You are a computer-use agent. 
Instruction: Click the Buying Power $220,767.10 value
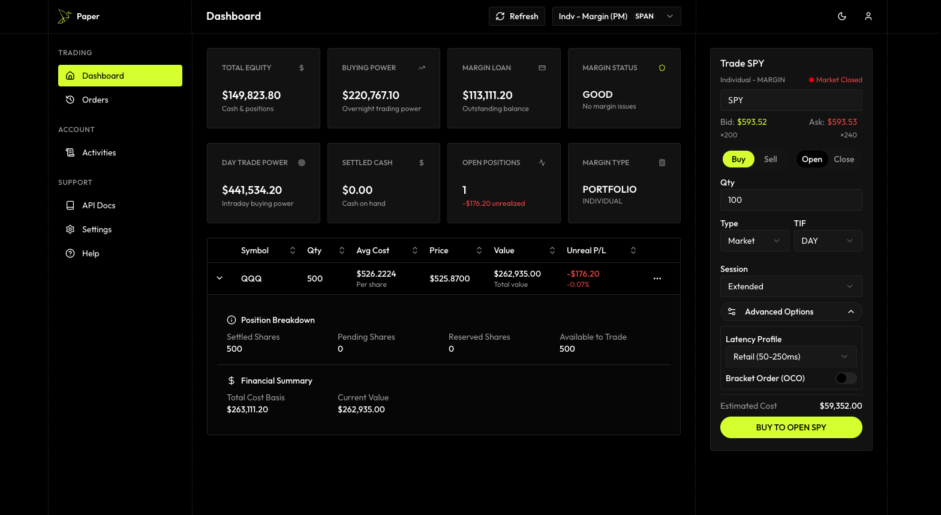pyautogui.click(x=371, y=95)
